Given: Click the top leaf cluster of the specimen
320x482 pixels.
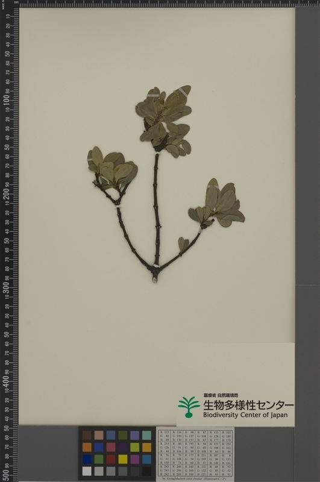Looking at the screenshot, I should (163, 122).
